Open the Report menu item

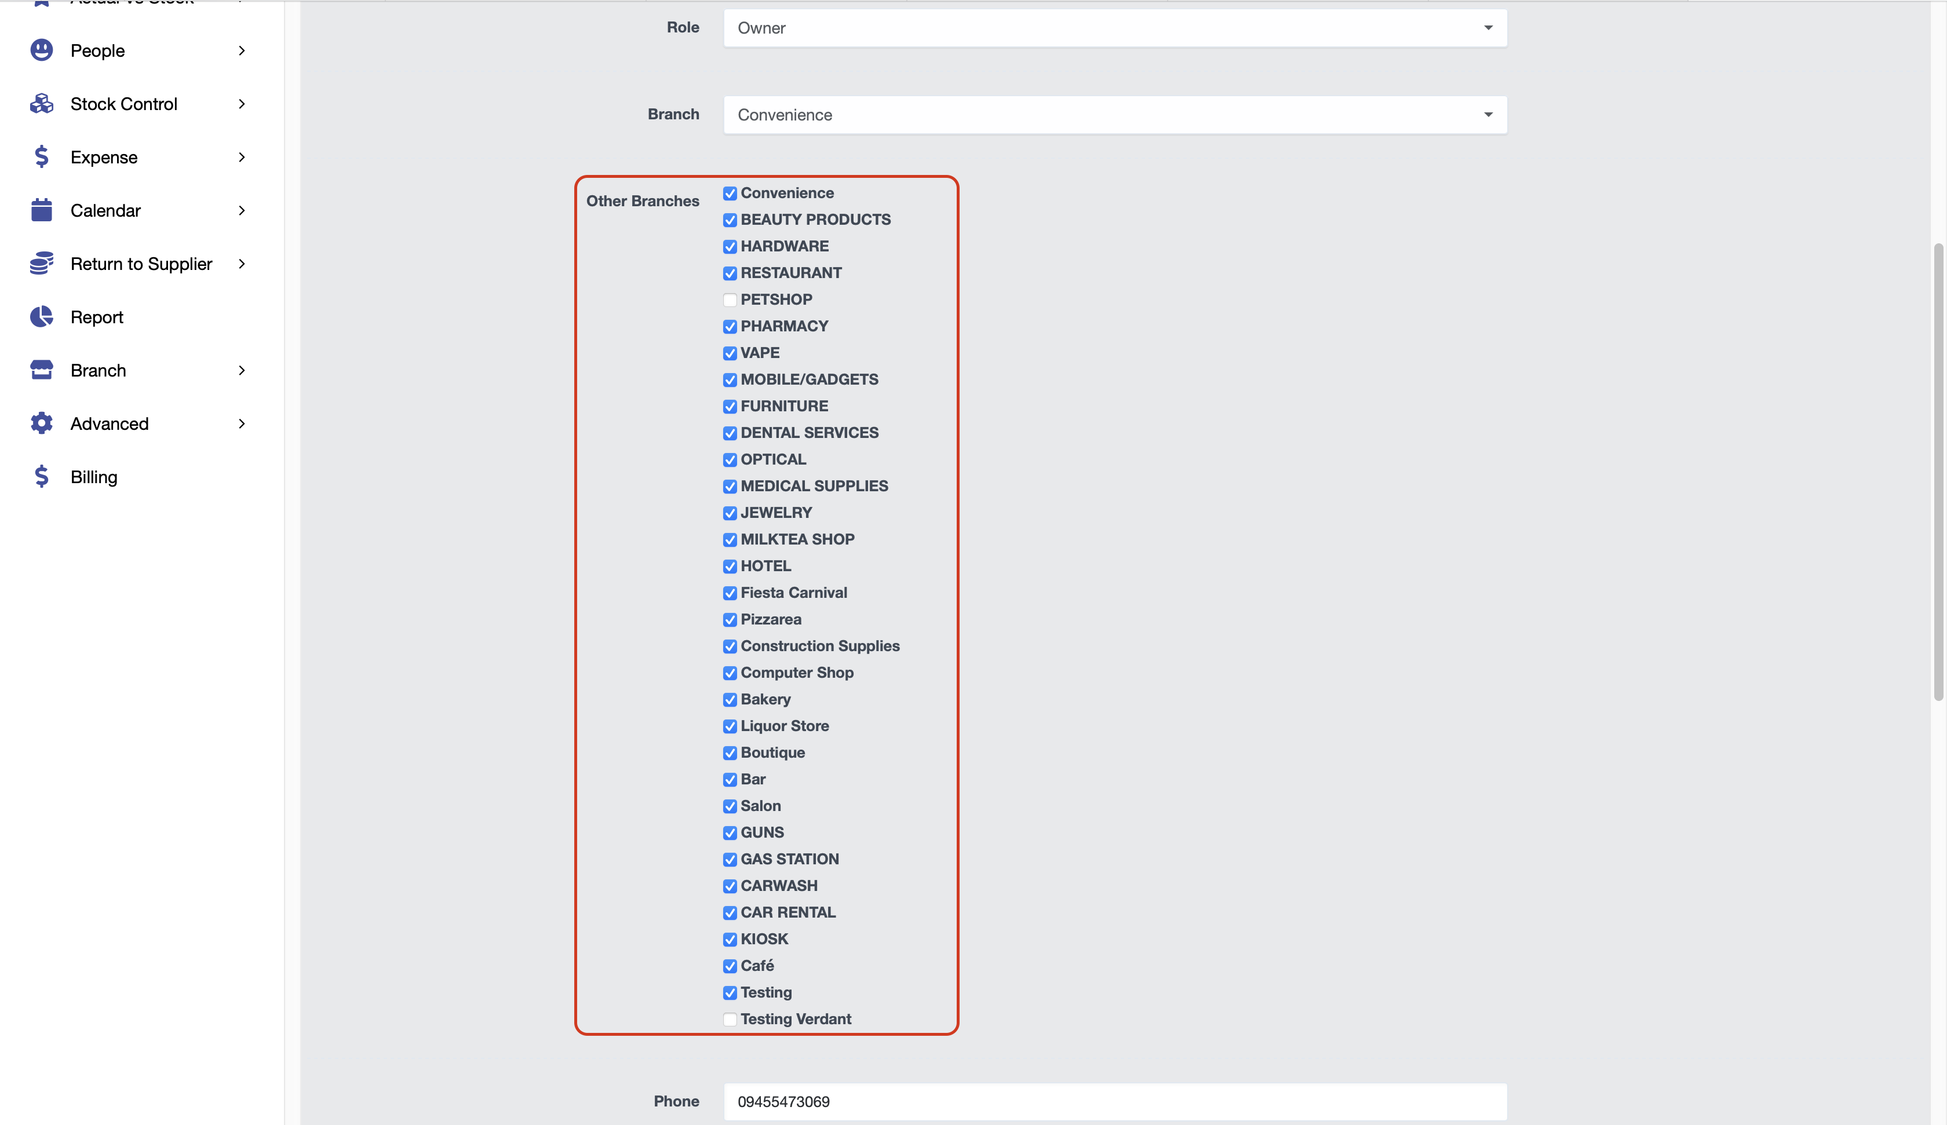click(x=97, y=317)
